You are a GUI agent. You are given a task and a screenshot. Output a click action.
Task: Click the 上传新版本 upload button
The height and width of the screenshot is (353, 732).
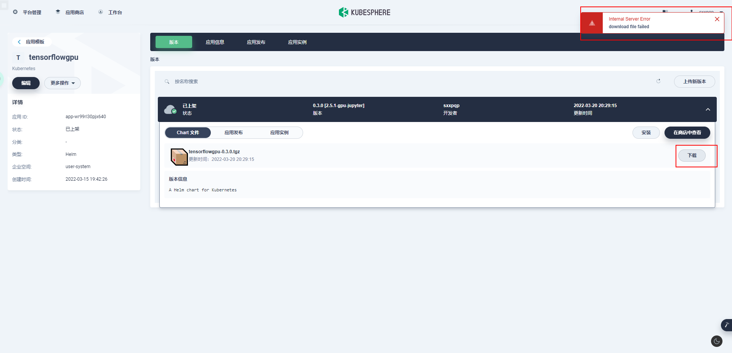pos(694,81)
